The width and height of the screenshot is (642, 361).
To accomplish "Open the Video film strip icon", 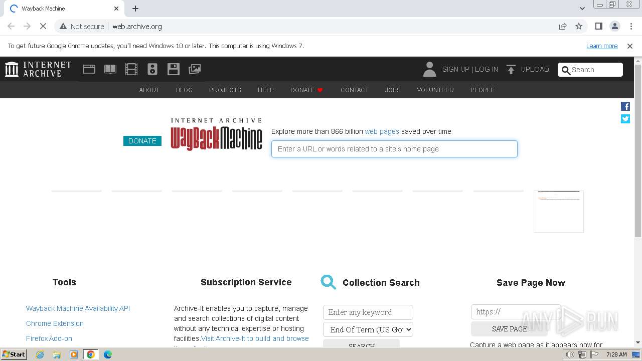I will pyautogui.click(x=131, y=69).
